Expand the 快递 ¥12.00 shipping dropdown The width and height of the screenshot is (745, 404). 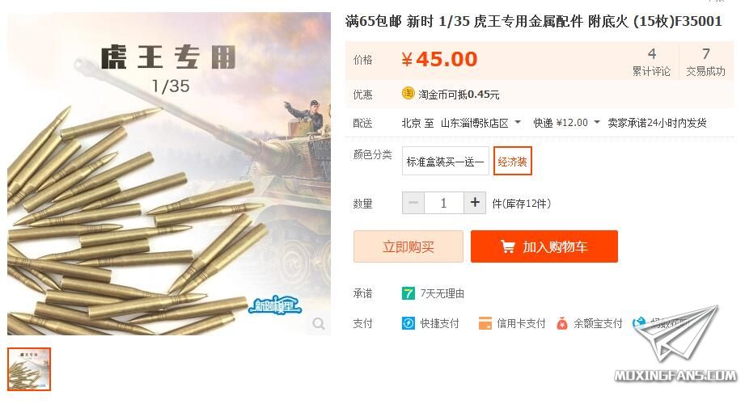point(566,123)
